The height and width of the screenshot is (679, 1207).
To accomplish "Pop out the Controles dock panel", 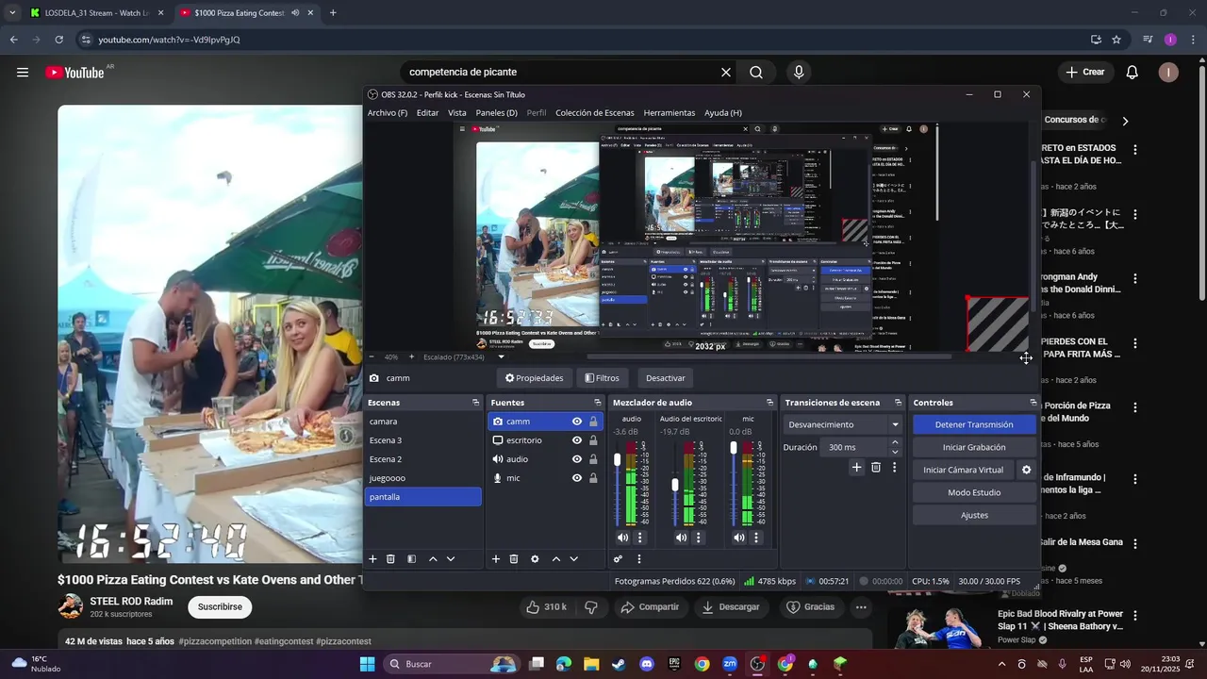I will pos(1033,403).
